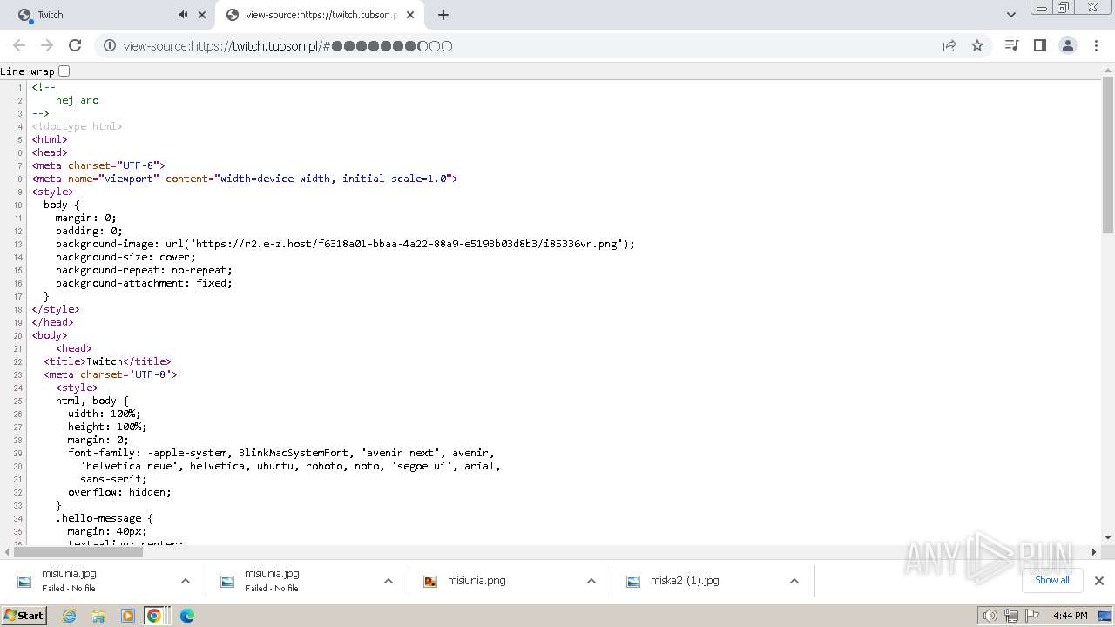Open File Explorer from taskbar
Screen dimensions: 1115x627
98,616
